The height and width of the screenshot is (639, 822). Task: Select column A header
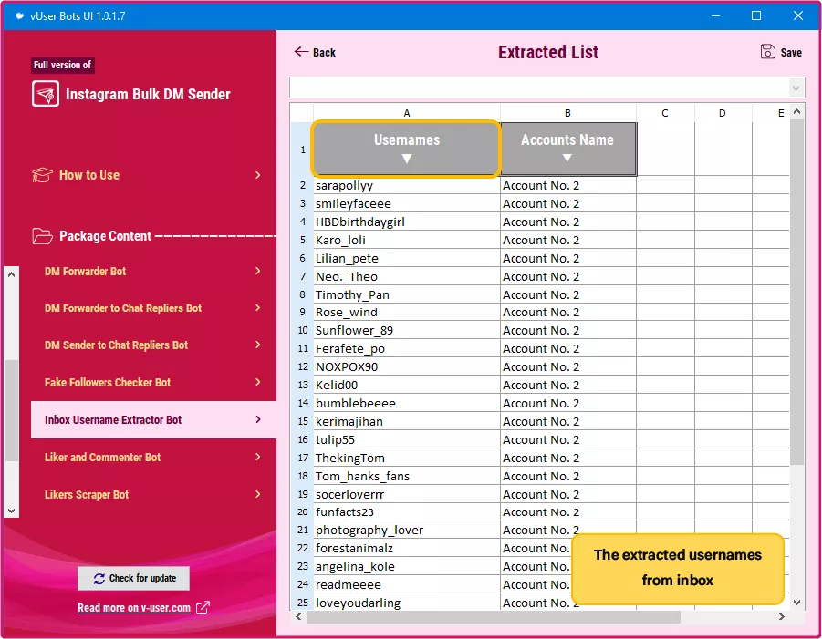407,113
